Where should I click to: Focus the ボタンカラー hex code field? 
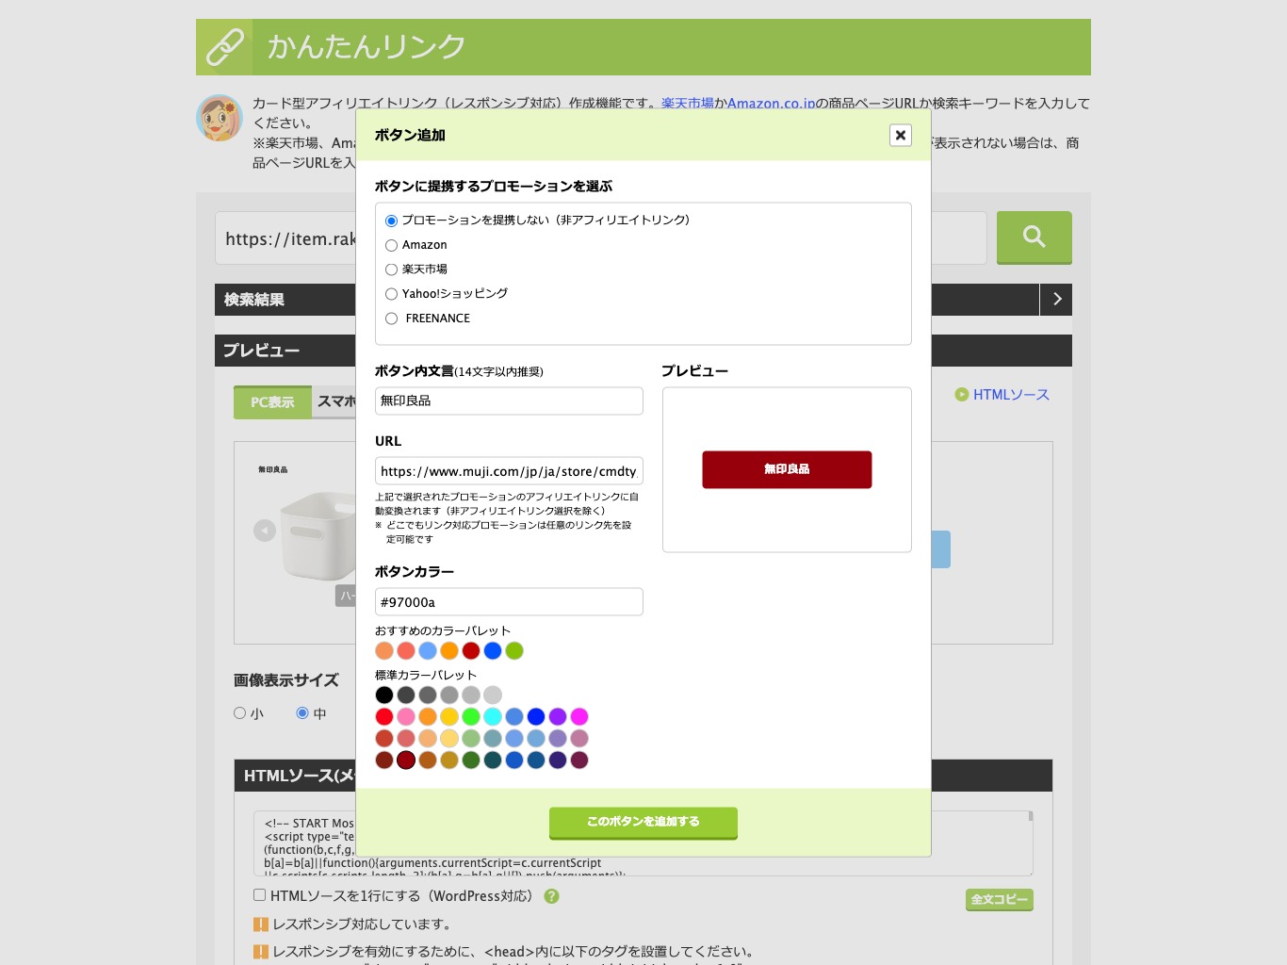509,602
